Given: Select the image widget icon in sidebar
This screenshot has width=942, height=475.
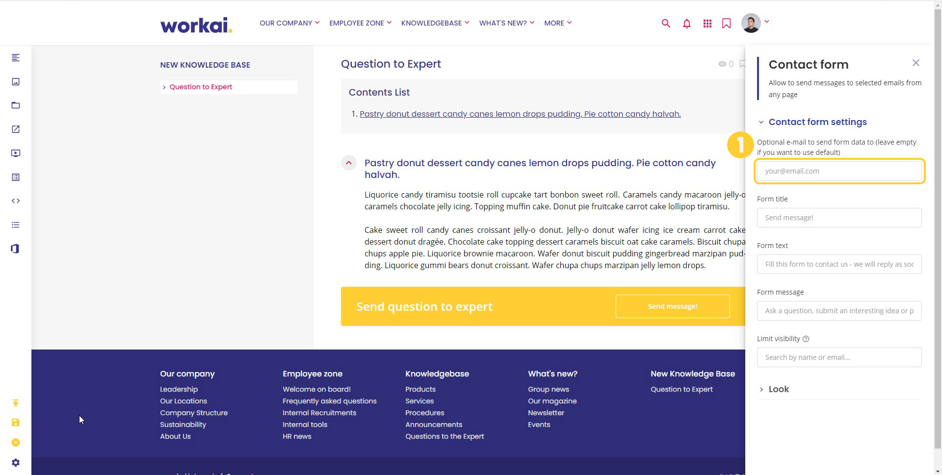Looking at the screenshot, I should coord(16,82).
